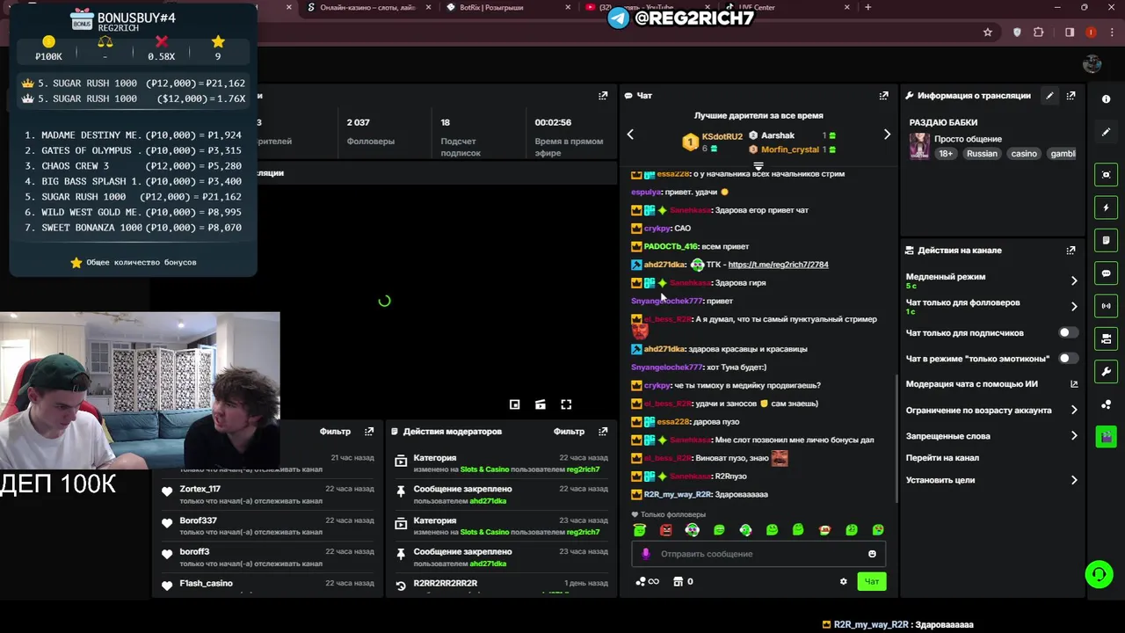This screenshot has height=633, width=1125.
Task: Expand Установить цели option
Action: [1074, 480]
